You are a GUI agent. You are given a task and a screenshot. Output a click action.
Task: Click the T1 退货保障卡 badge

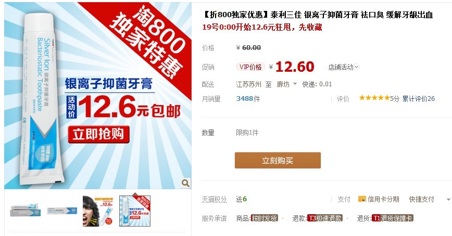(x=393, y=218)
